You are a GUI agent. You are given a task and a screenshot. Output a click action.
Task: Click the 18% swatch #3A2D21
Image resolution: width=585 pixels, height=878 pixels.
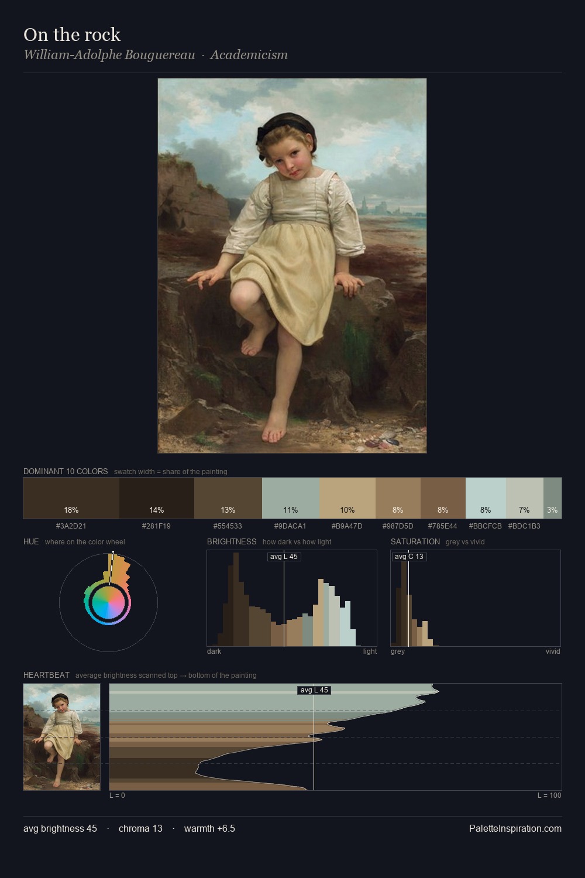point(71,498)
